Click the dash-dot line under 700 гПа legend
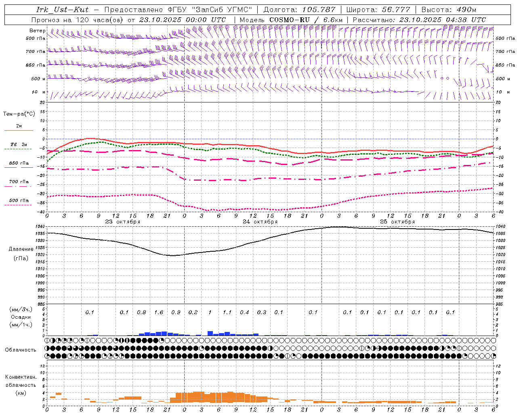 [x=18, y=186]
